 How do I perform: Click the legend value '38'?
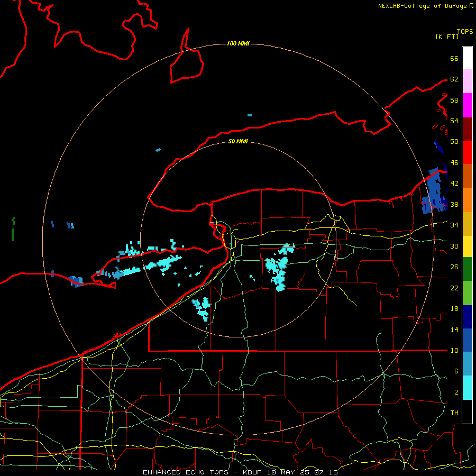pos(454,204)
